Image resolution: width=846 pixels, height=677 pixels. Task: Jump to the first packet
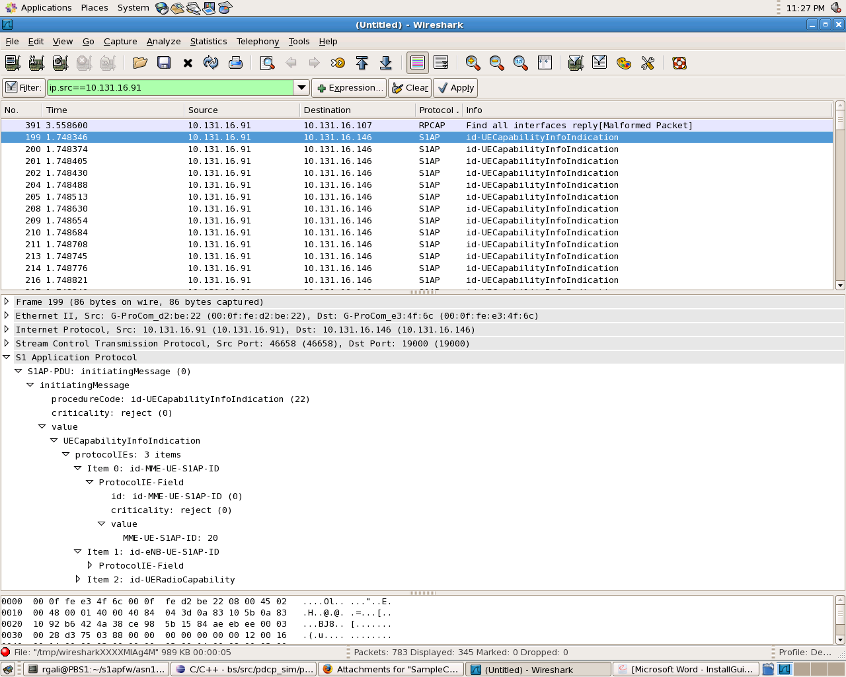(362, 63)
